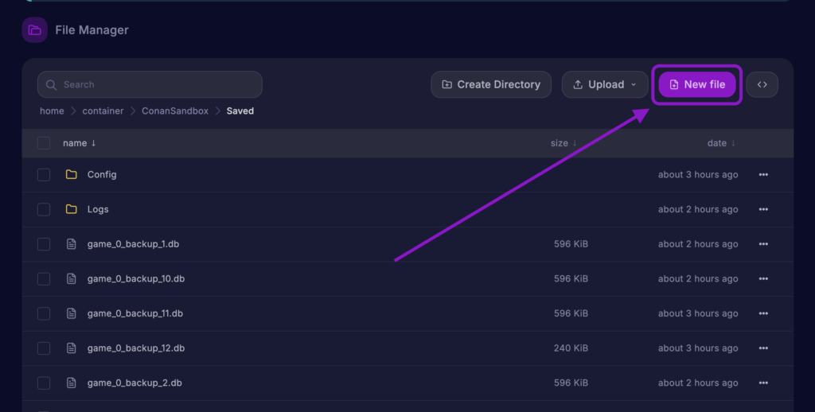The image size is (815, 412).
Task: Click the File Manager folder icon
Action: [35, 30]
